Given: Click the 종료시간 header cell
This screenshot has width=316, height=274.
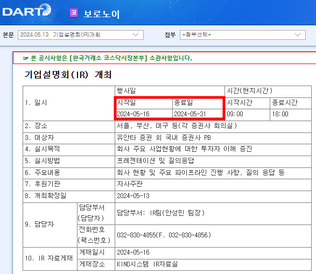Looking at the screenshot, I should point(291,103).
